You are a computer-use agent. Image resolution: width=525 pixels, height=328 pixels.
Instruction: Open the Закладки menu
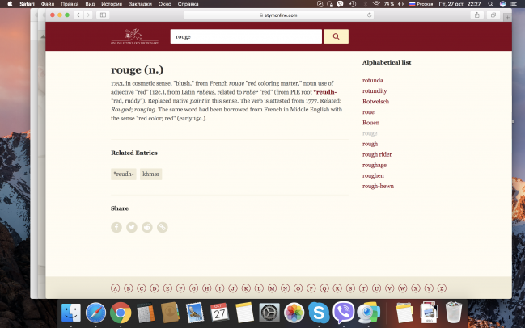tap(140, 4)
